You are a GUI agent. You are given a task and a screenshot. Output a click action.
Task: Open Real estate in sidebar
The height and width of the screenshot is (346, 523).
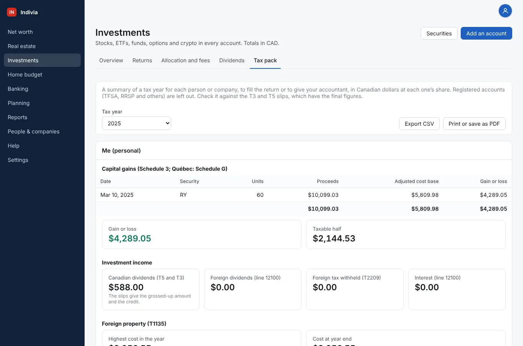pyautogui.click(x=42, y=46)
